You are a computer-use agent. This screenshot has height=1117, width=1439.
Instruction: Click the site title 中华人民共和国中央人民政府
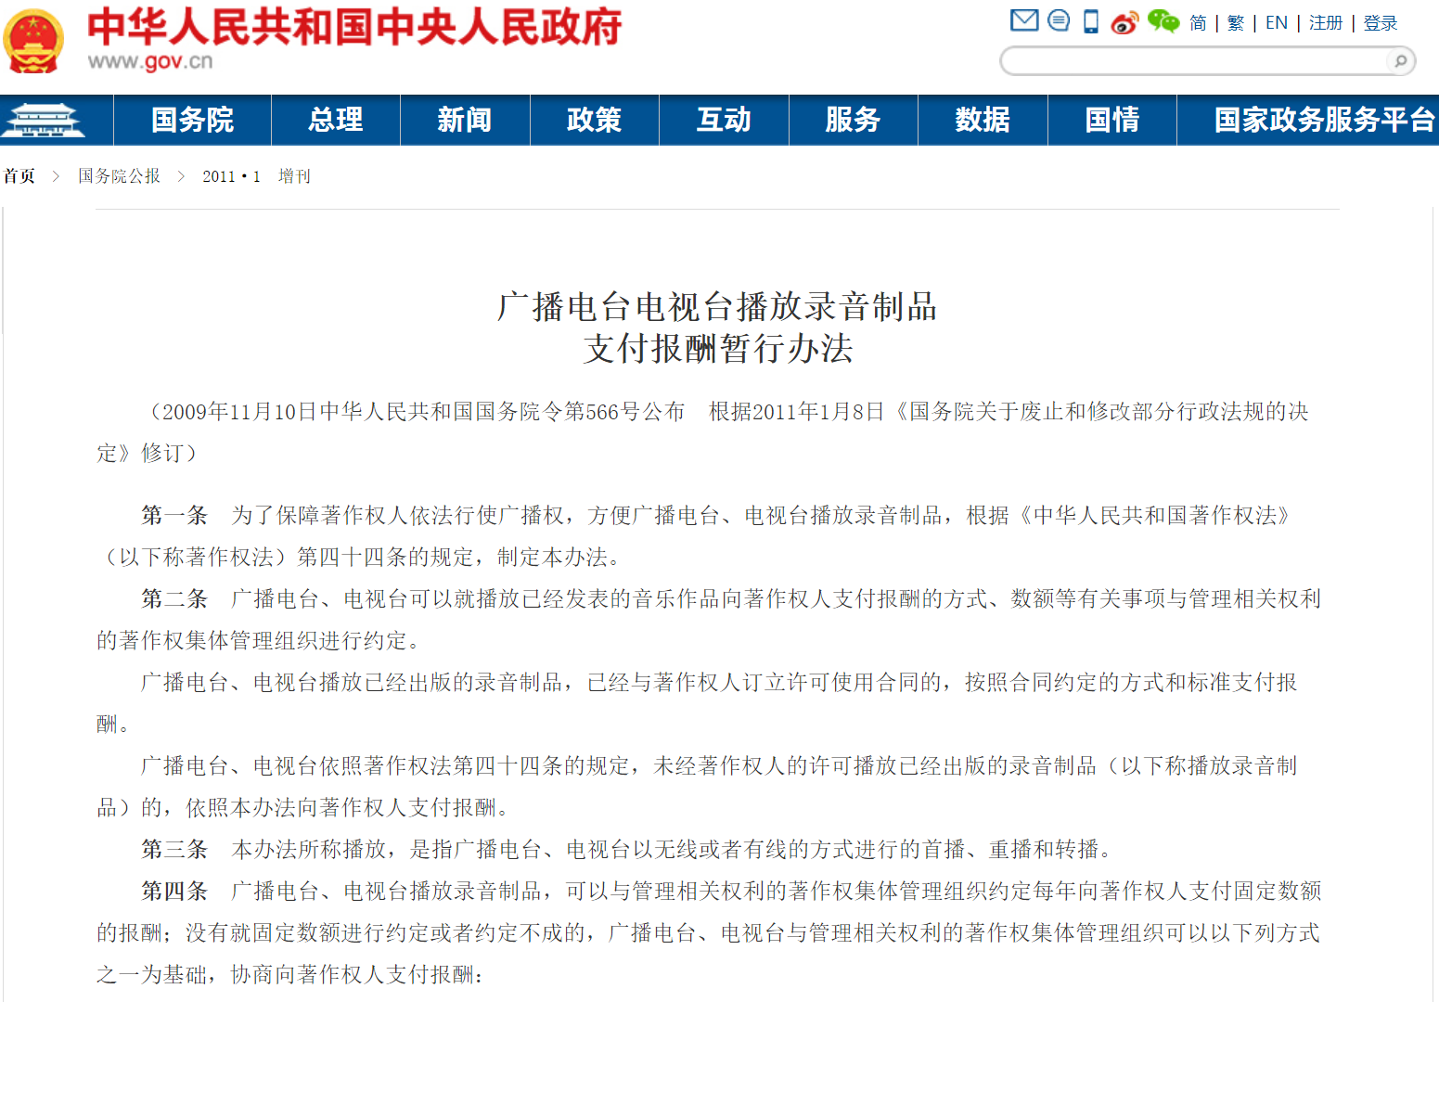(x=354, y=27)
